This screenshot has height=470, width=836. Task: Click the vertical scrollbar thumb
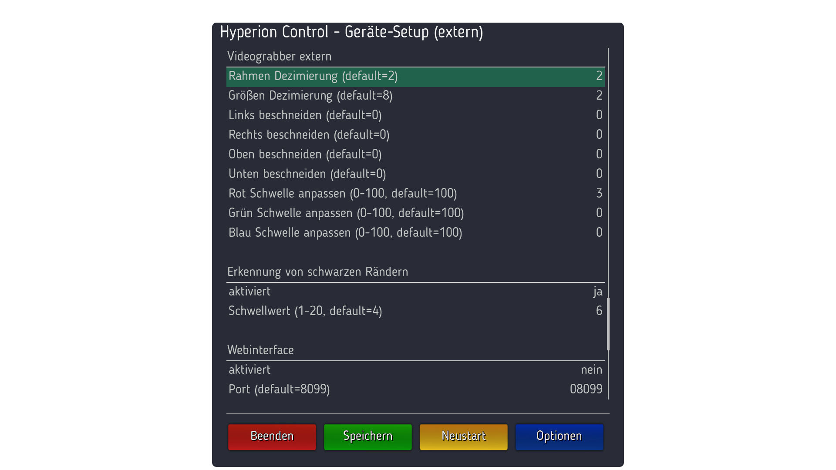[608, 324]
